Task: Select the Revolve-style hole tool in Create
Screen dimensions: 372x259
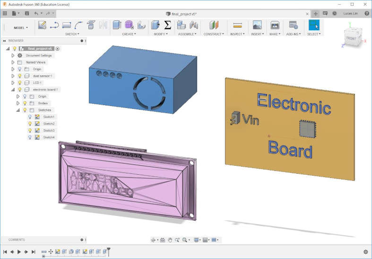Action: 141,25
